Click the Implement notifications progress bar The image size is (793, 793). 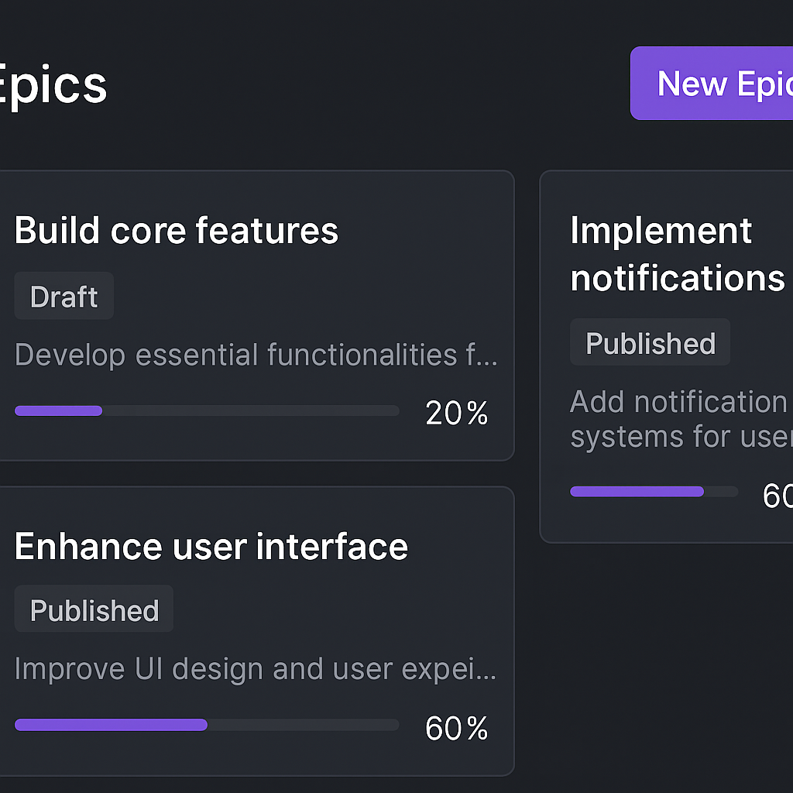(654, 491)
